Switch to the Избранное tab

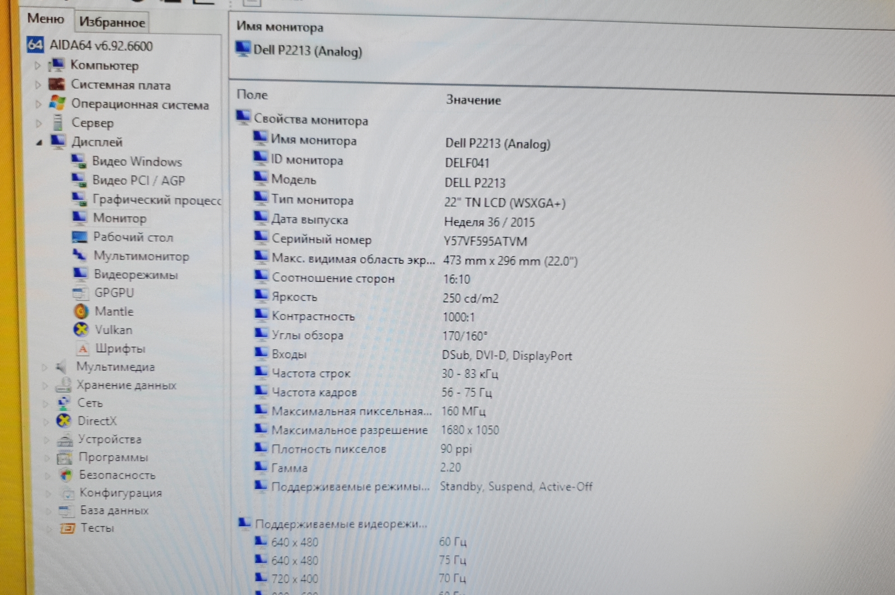[112, 23]
